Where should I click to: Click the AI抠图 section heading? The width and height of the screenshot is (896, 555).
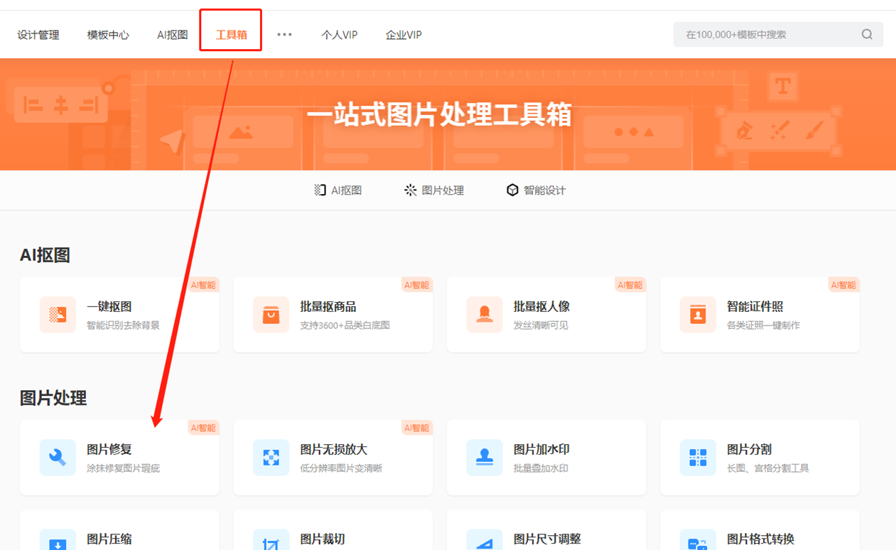point(45,255)
